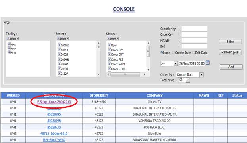
Task: Click the GlowSkies company cell
Action: coord(155,133)
